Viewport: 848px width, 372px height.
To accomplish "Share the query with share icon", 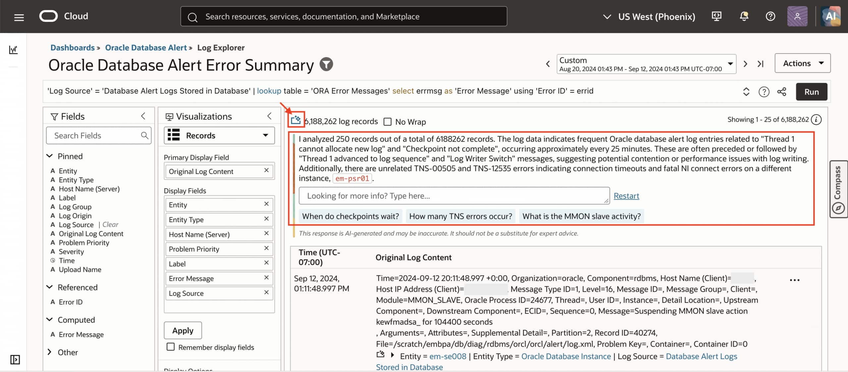I will point(782,92).
